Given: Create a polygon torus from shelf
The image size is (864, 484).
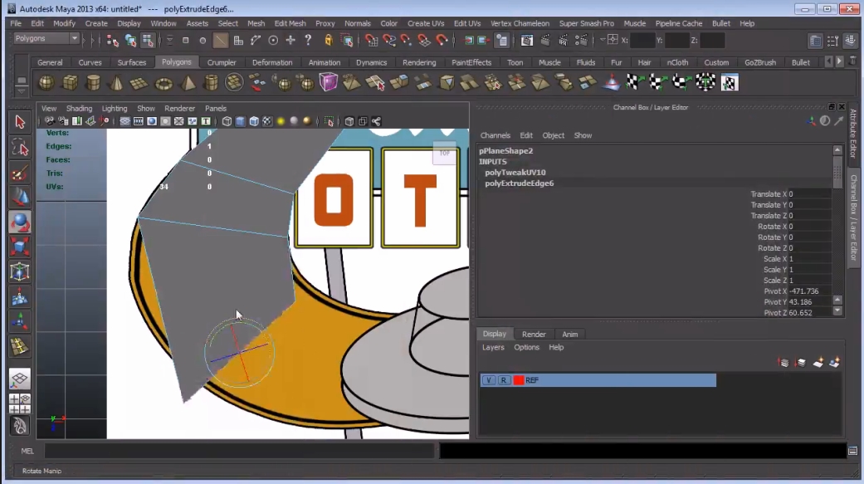Looking at the screenshot, I should pyautogui.click(x=164, y=83).
